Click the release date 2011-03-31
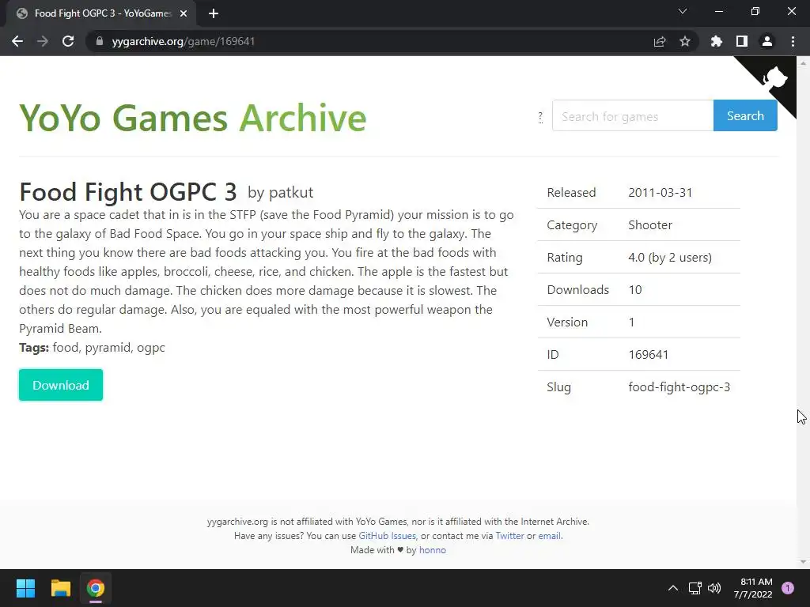Viewport: 810px width, 607px height. click(660, 193)
